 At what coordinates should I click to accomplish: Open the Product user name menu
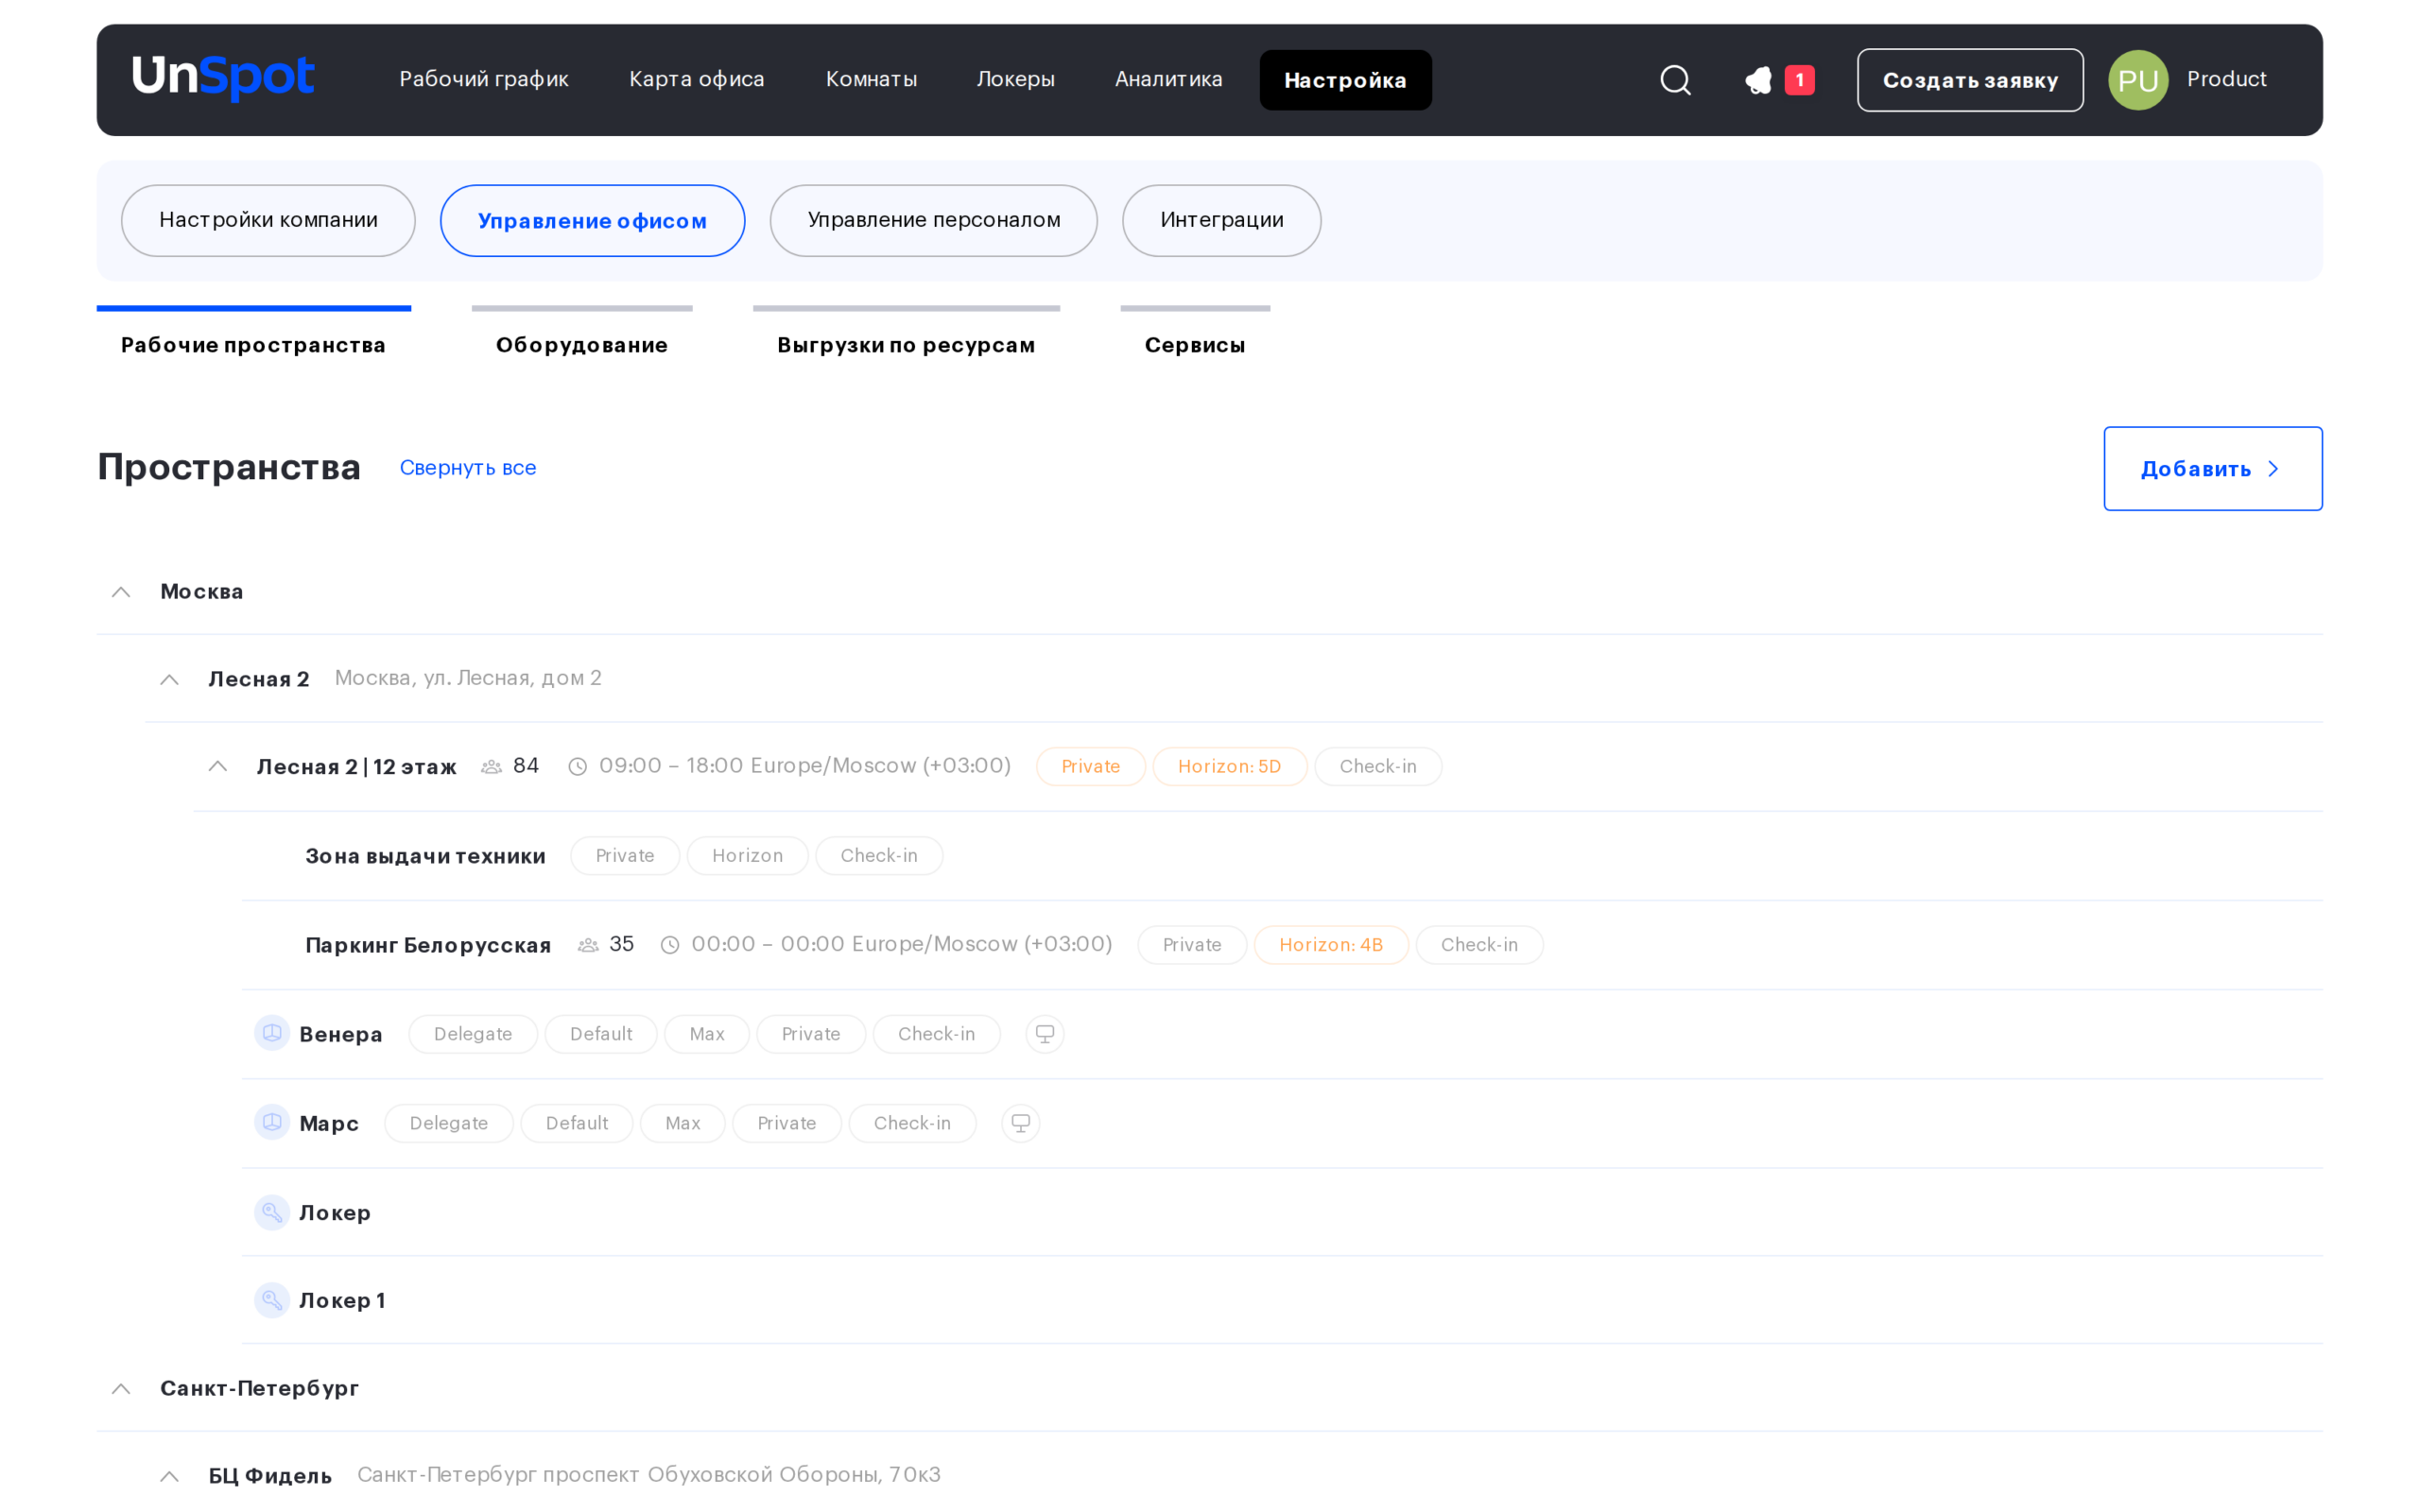(x=2226, y=79)
